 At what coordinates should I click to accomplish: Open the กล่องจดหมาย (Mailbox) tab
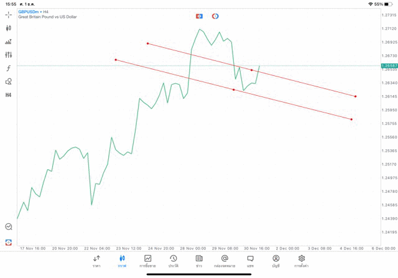pyautogui.click(x=224, y=261)
